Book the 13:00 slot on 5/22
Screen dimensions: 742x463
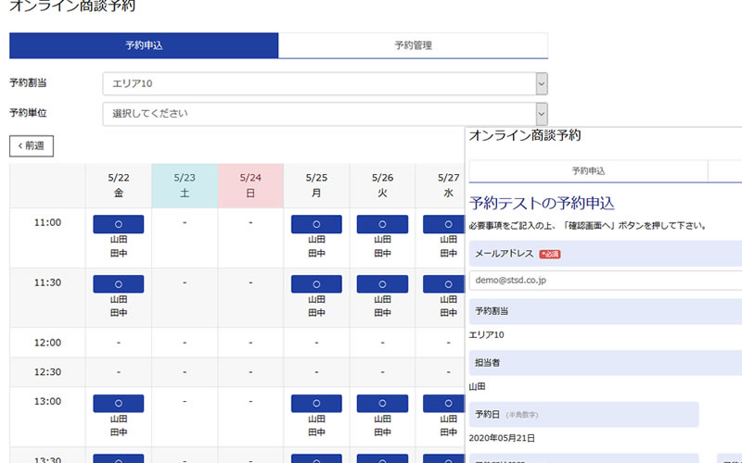(x=119, y=404)
